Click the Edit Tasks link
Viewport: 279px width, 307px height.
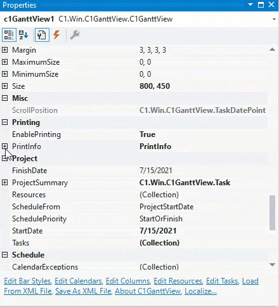[222, 281]
